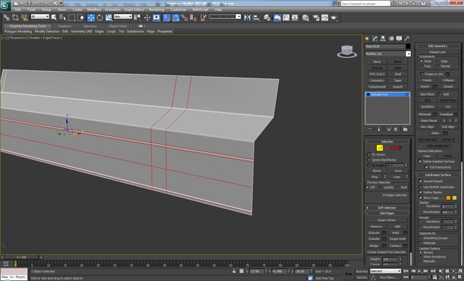Open the selection filter All dropdown
464x281 pixels.
(x=40, y=17)
